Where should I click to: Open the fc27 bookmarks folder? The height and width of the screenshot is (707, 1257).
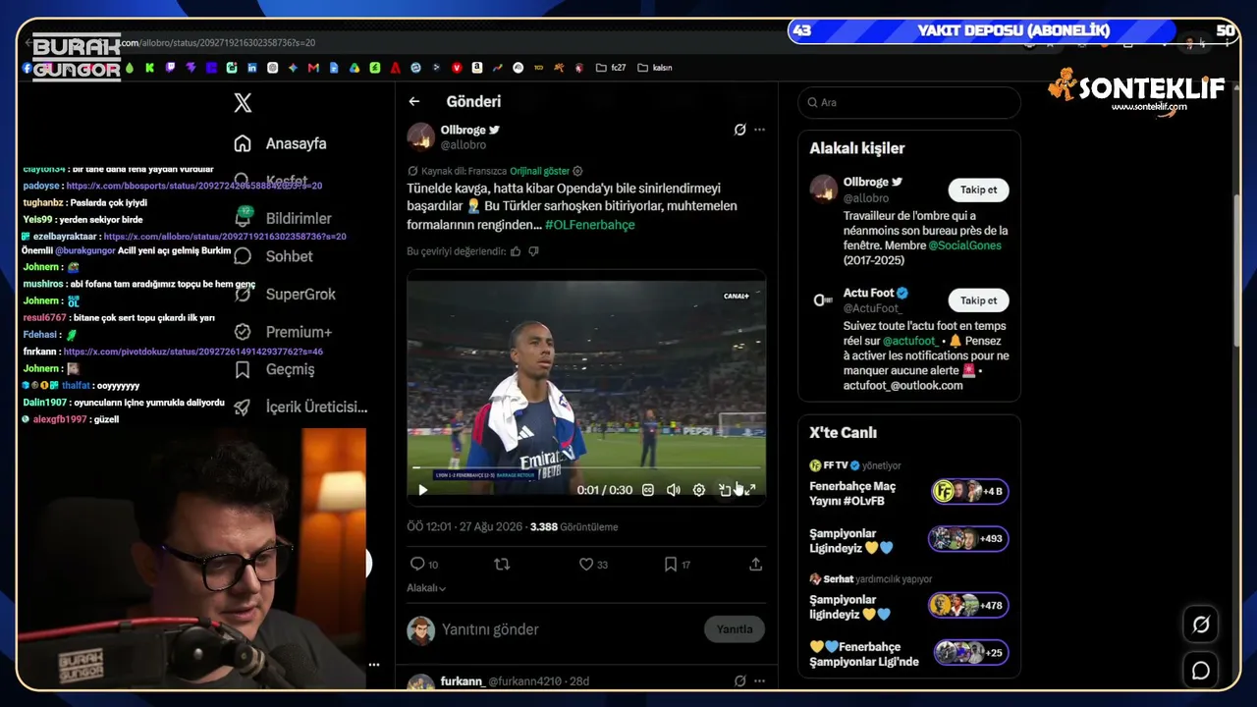pyautogui.click(x=611, y=68)
